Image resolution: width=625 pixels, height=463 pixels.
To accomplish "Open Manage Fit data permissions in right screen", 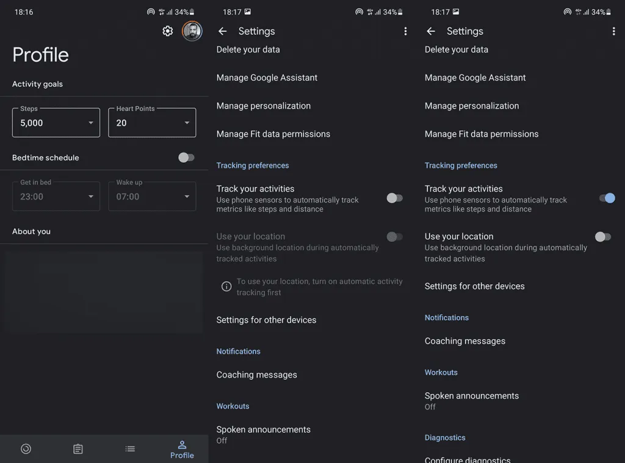I will point(482,134).
